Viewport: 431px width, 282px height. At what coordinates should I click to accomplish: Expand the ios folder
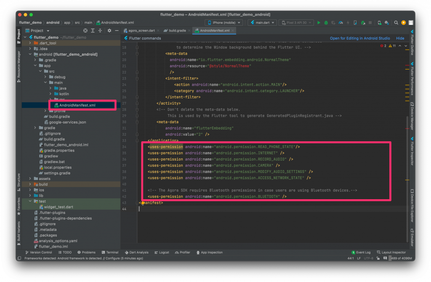click(30, 190)
